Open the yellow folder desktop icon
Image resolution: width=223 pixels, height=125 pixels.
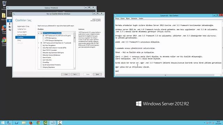(x=4, y=16)
